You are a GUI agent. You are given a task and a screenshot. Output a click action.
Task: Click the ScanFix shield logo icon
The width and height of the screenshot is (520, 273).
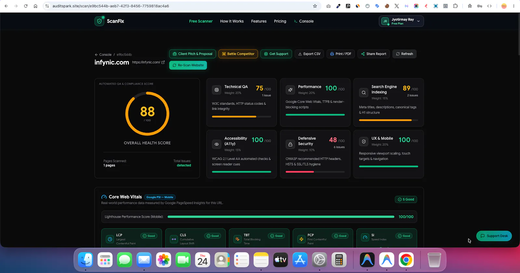click(x=99, y=21)
